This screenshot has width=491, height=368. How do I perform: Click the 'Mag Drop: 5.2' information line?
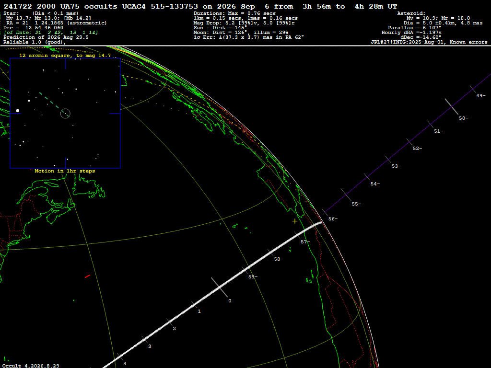[244, 23]
